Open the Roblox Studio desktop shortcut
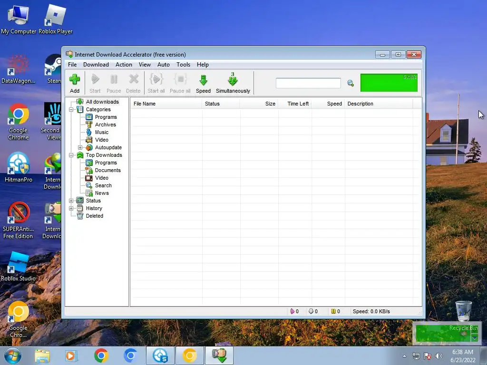487x365 pixels. click(x=19, y=266)
